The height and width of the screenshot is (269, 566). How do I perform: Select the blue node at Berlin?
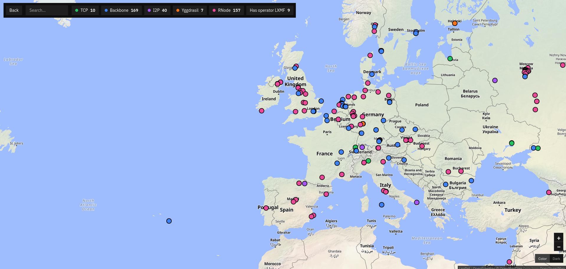pyautogui.click(x=390, y=102)
